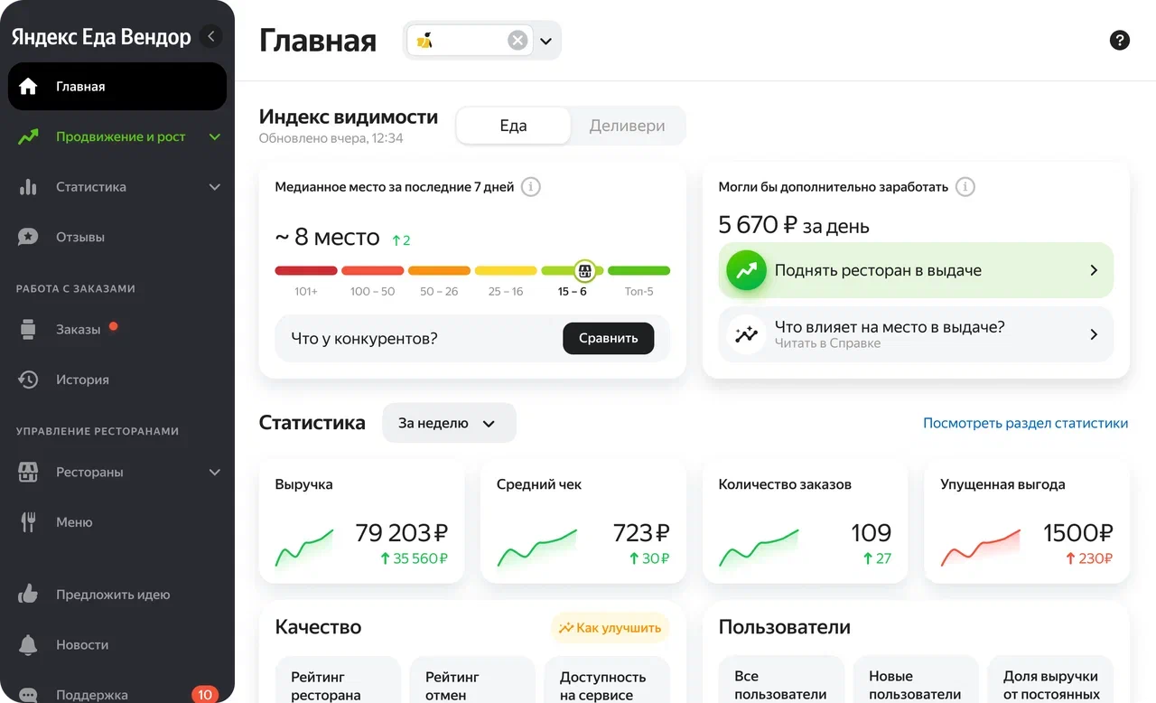Open the За неделю period dropdown
Screen dimensions: 1156x703
click(x=448, y=423)
